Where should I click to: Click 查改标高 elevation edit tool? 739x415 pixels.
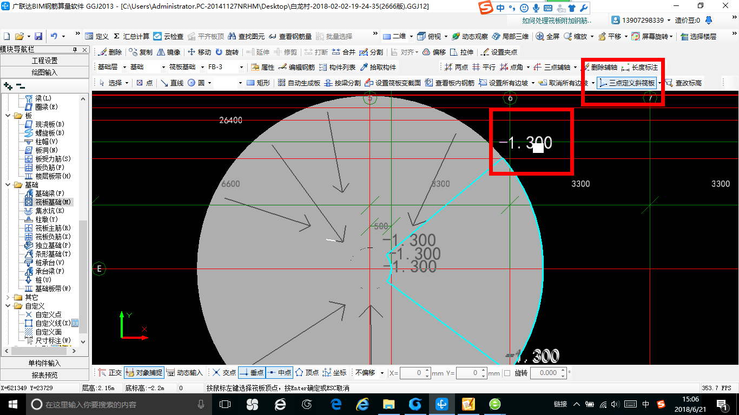click(683, 83)
